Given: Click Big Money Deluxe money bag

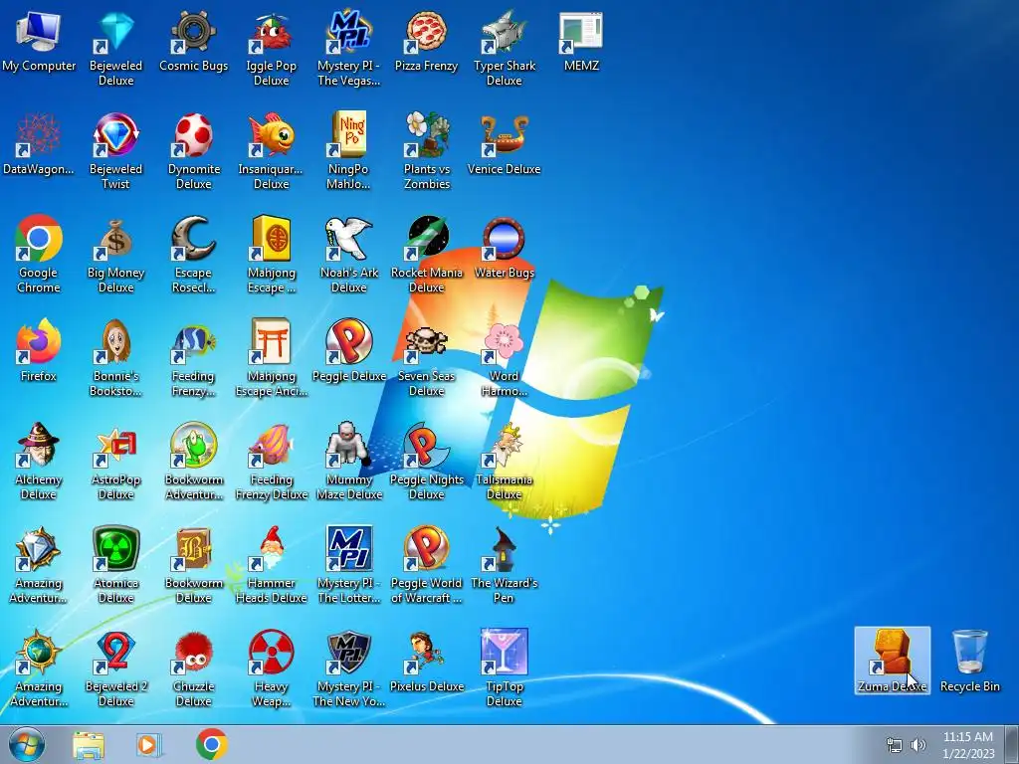Looking at the screenshot, I should pos(115,239).
